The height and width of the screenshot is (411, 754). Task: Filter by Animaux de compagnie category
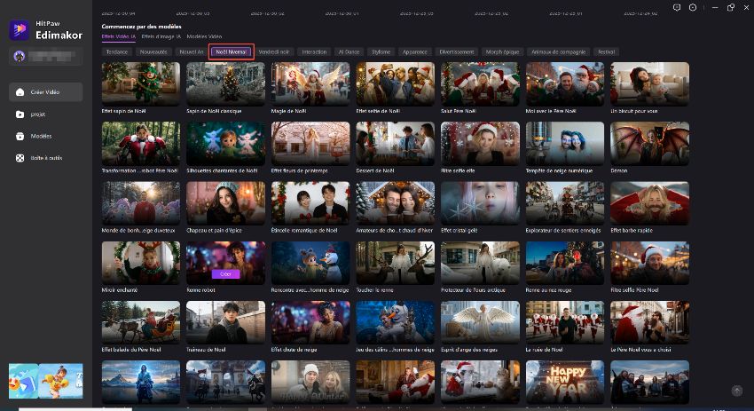559,52
